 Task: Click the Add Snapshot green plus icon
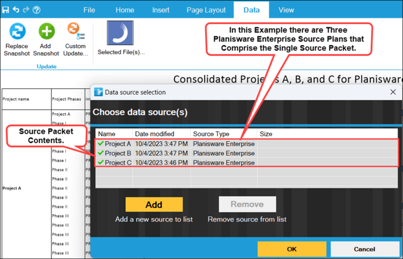tap(46, 31)
